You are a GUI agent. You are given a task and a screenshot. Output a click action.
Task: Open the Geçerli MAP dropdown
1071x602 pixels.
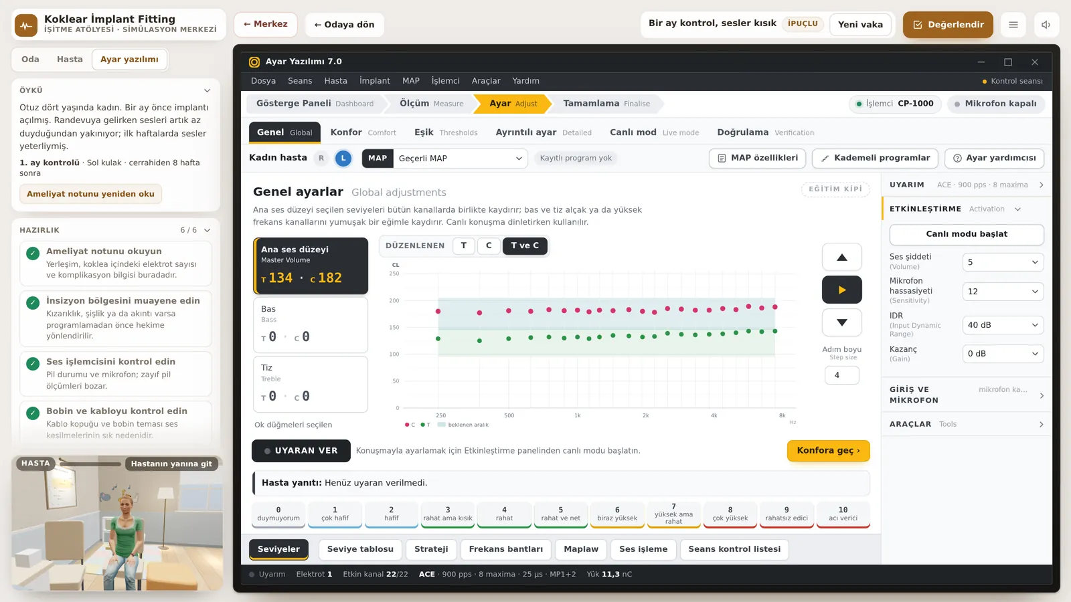[x=461, y=159]
